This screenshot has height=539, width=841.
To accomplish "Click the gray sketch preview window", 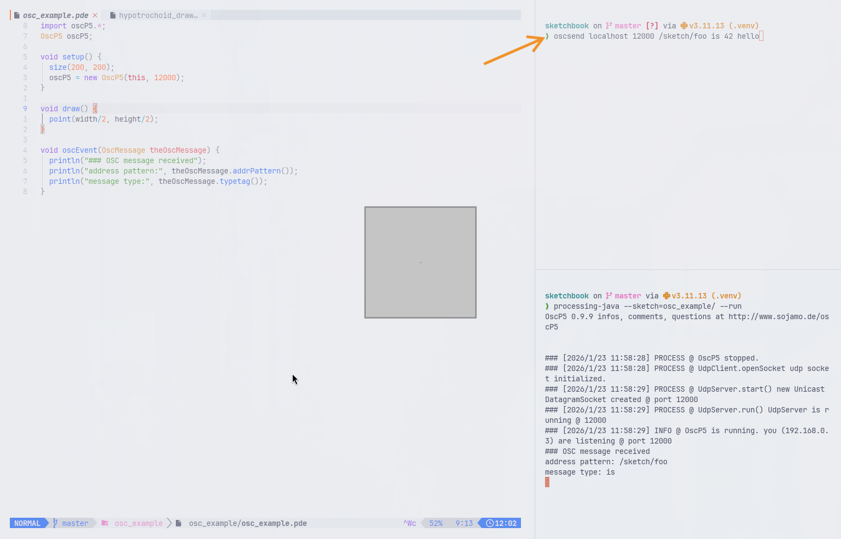I will (420, 262).
